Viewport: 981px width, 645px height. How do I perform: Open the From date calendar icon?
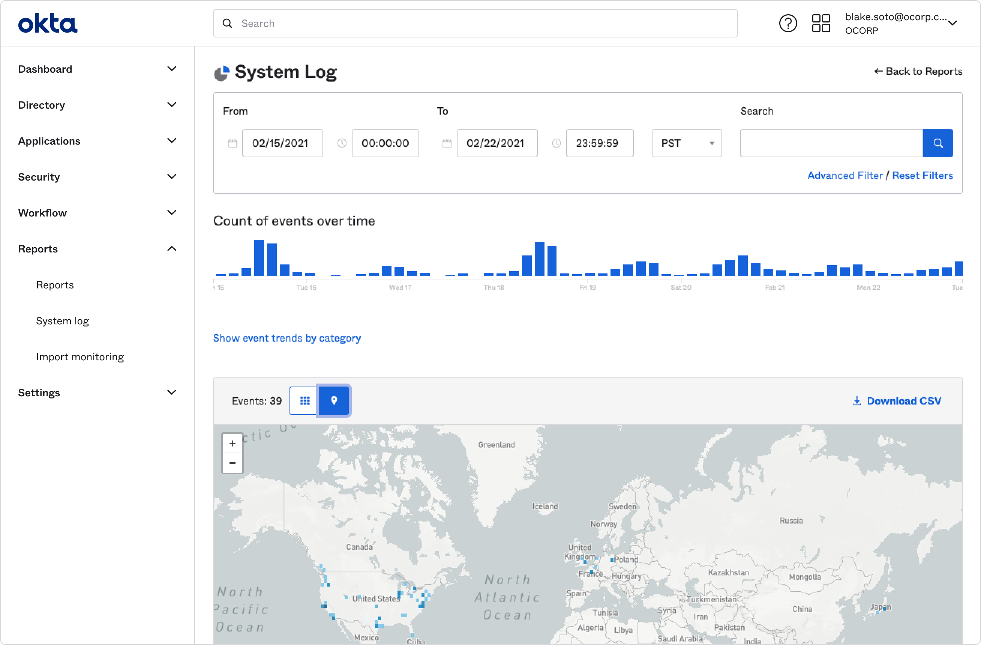232,143
